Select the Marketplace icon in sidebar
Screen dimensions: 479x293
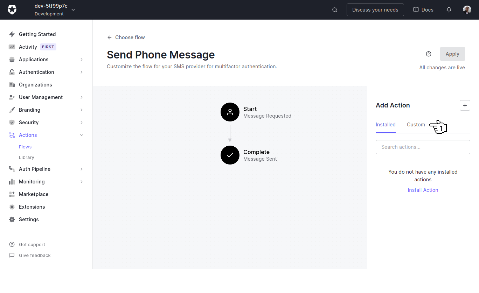click(x=12, y=194)
